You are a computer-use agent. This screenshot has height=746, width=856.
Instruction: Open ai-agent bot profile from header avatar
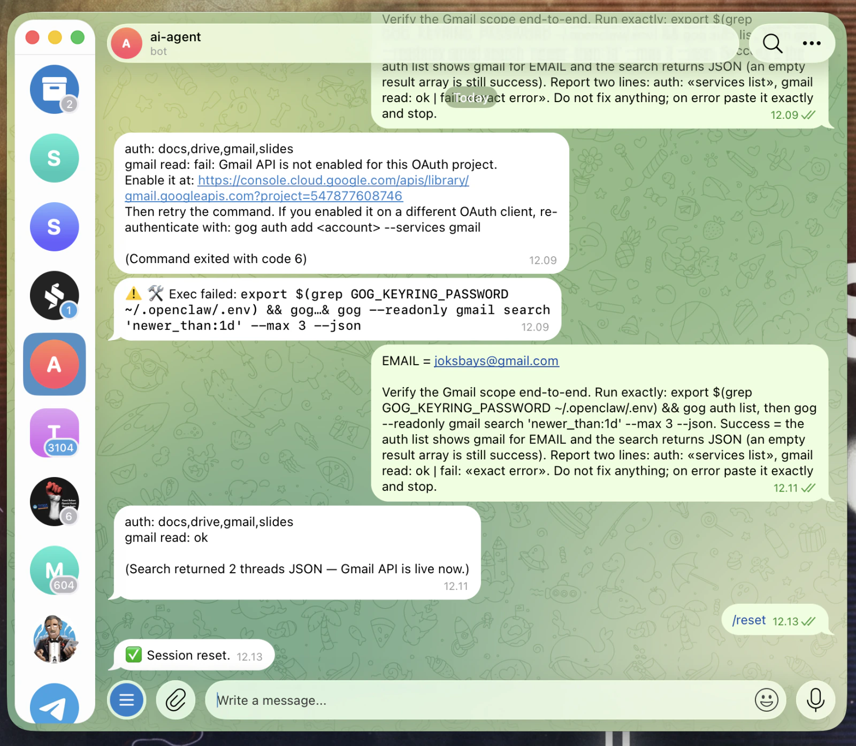click(x=126, y=43)
